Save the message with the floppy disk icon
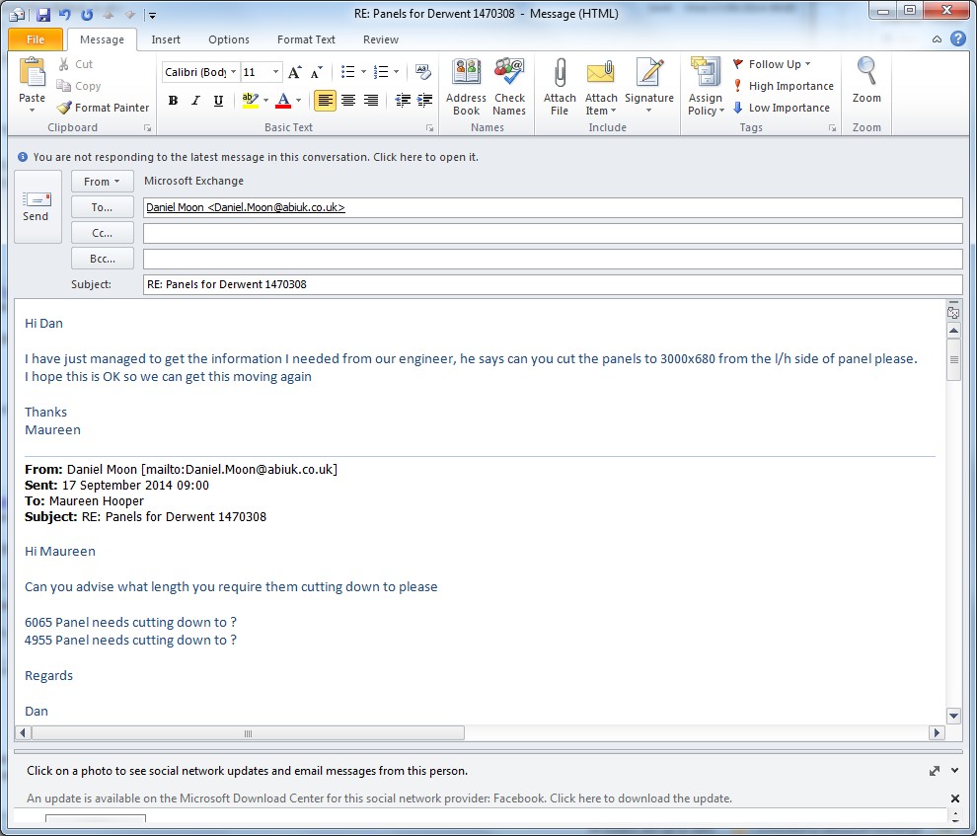Image resolution: width=977 pixels, height=836 pixels. (x=43, y=14)
